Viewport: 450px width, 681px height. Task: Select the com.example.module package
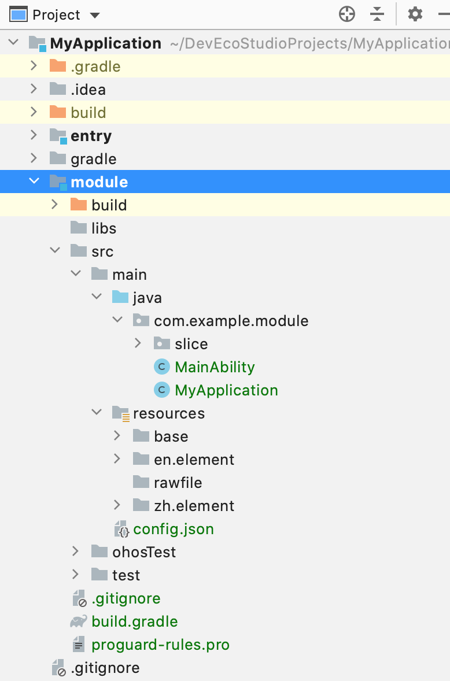pos(231,321)
